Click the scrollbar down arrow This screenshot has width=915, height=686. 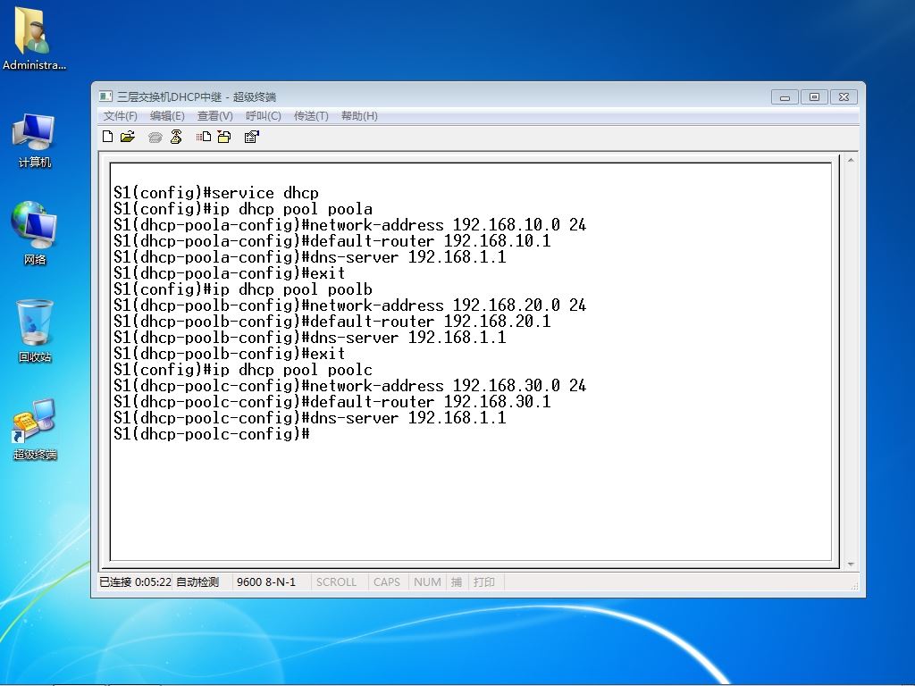click(851, 565)
